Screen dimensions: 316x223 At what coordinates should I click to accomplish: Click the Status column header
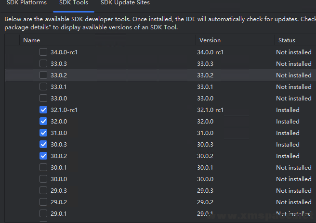point(286,40)
